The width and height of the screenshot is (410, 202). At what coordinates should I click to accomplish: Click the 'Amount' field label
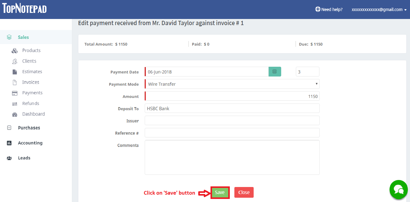click(131, 96)
